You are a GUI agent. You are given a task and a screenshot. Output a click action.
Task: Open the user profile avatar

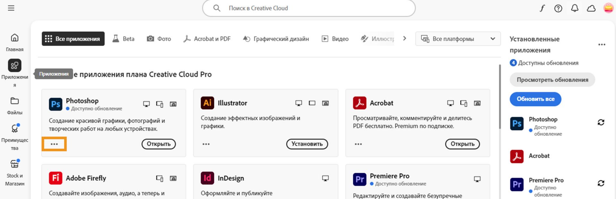(x=608, y=8)
